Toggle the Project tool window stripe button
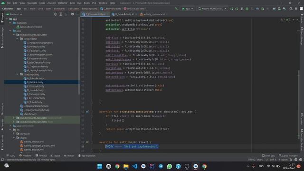304x171 pixels. click(2, 18)
